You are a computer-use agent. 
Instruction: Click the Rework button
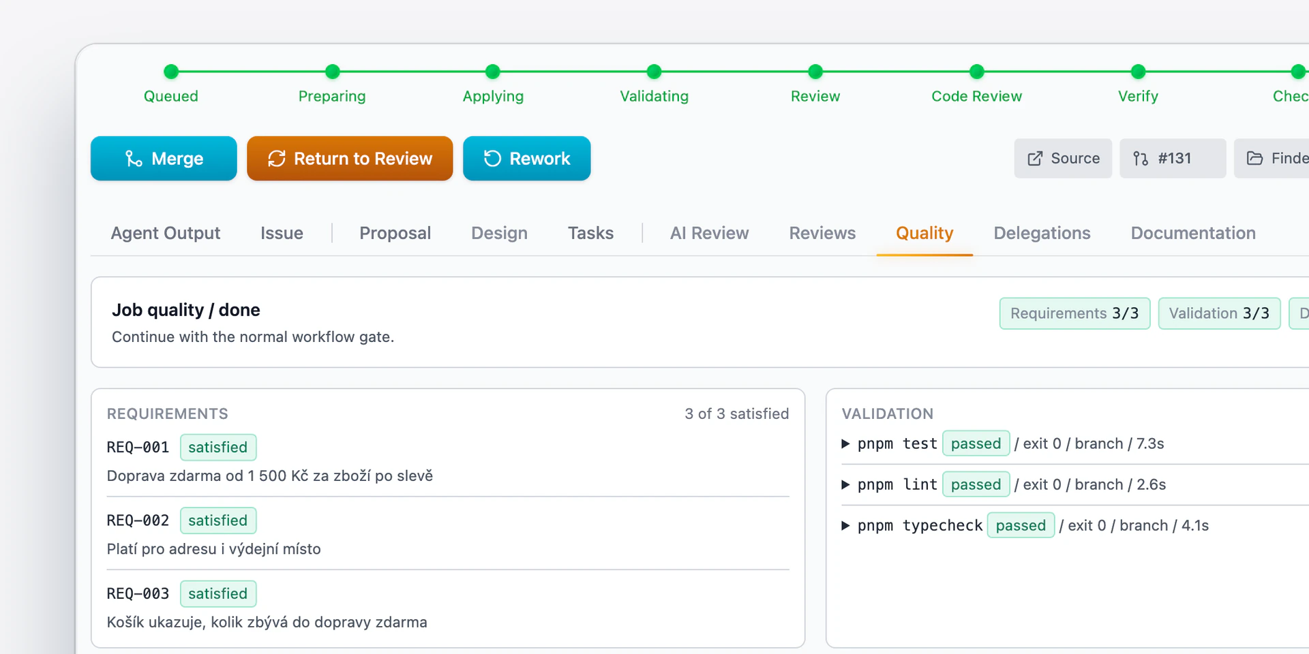coord(527,159)
